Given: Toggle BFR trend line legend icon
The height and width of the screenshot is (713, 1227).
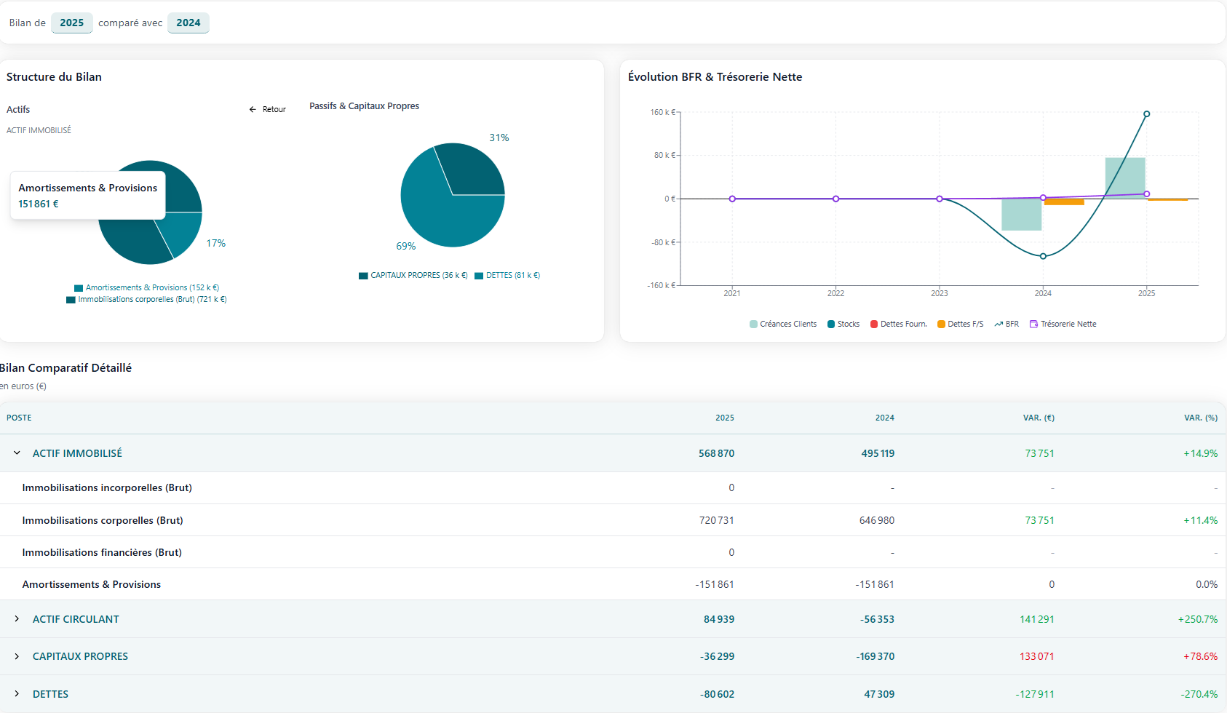Looking at the screenshot, I should 998,324.
